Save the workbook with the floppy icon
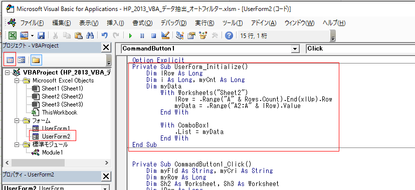 coord(42,35)
